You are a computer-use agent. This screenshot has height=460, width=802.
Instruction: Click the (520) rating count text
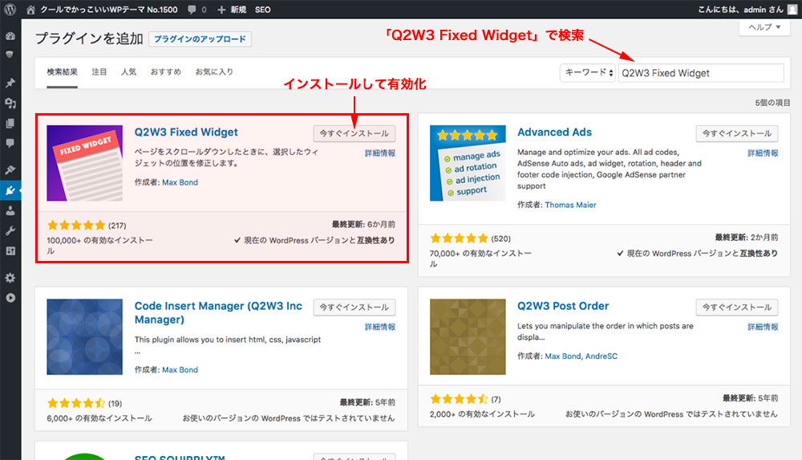pos(500,238)
